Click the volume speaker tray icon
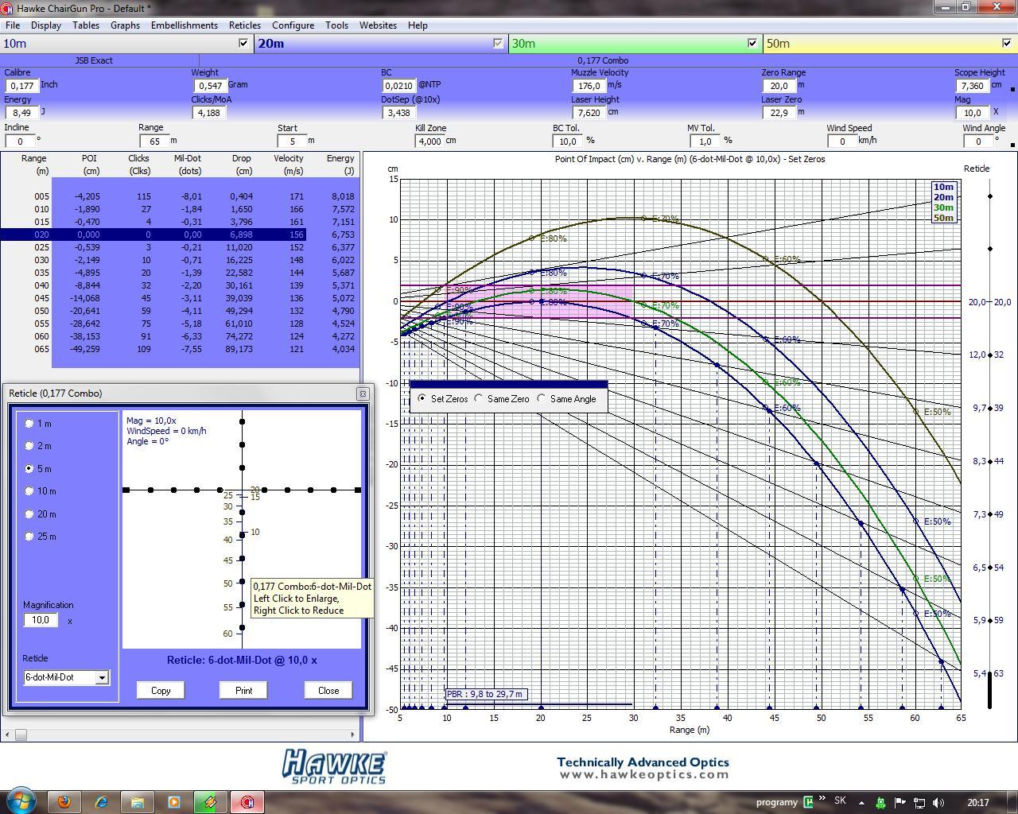 click(x=938, y=802)
